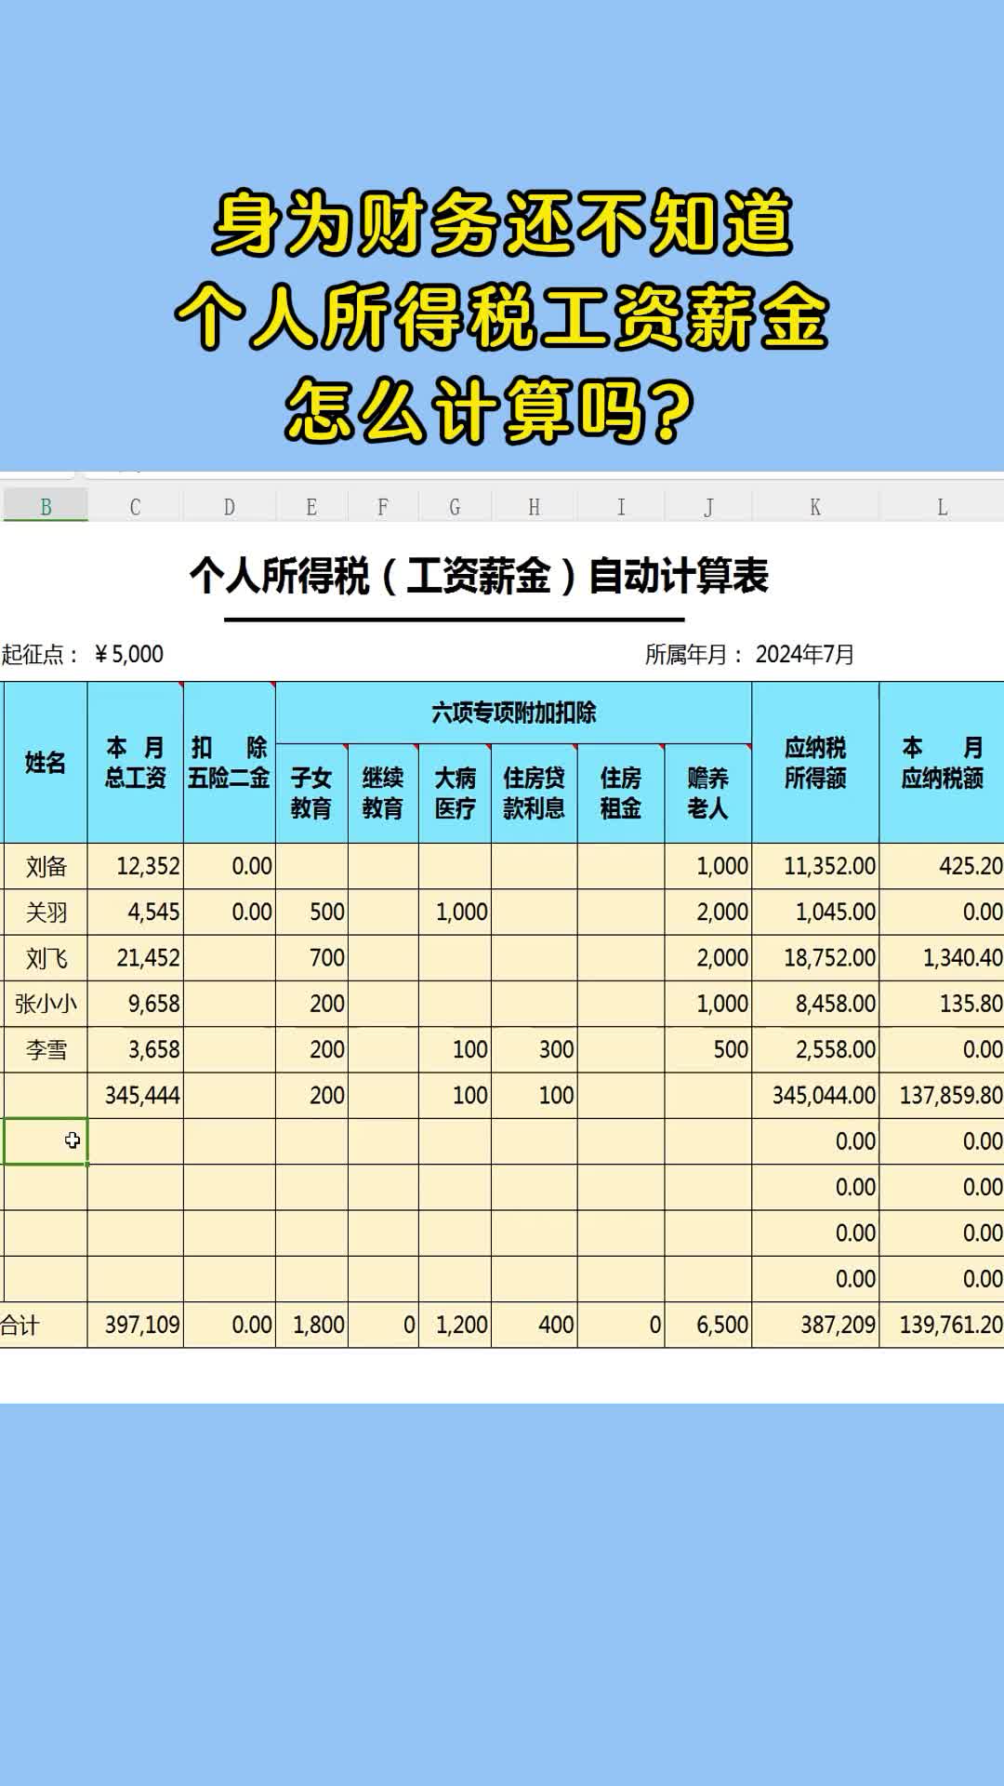
Task: Click the 子女教育 header cell
Action: pos(311,793)
